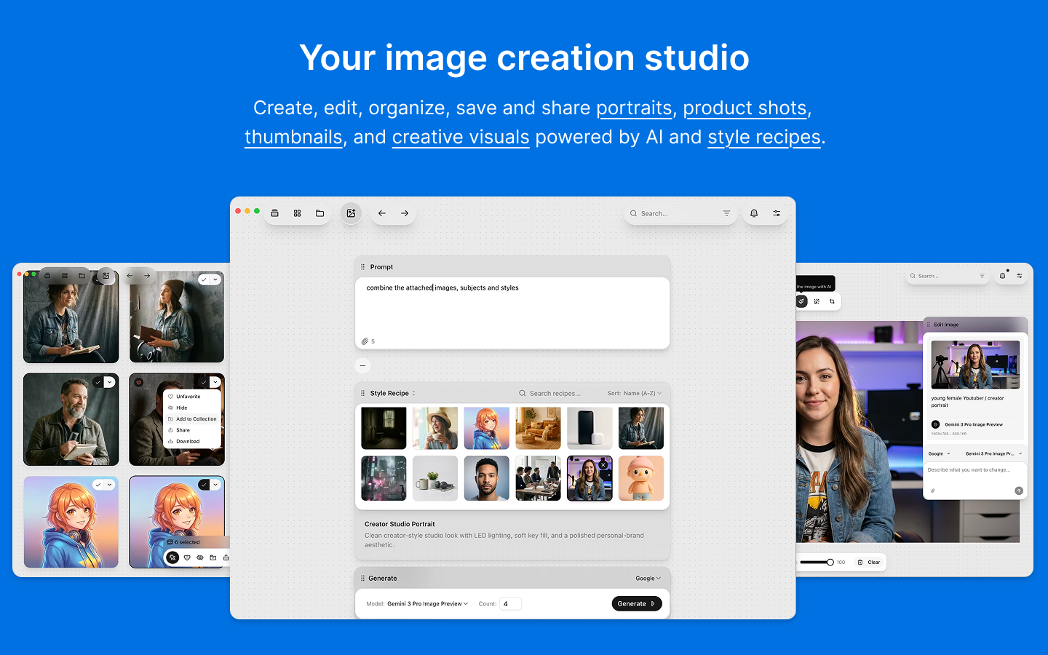
Task: Select the crop tool in the right window
Action: (x=833, y=301)
